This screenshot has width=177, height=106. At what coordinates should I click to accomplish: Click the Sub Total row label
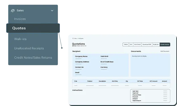click(135, 91)
